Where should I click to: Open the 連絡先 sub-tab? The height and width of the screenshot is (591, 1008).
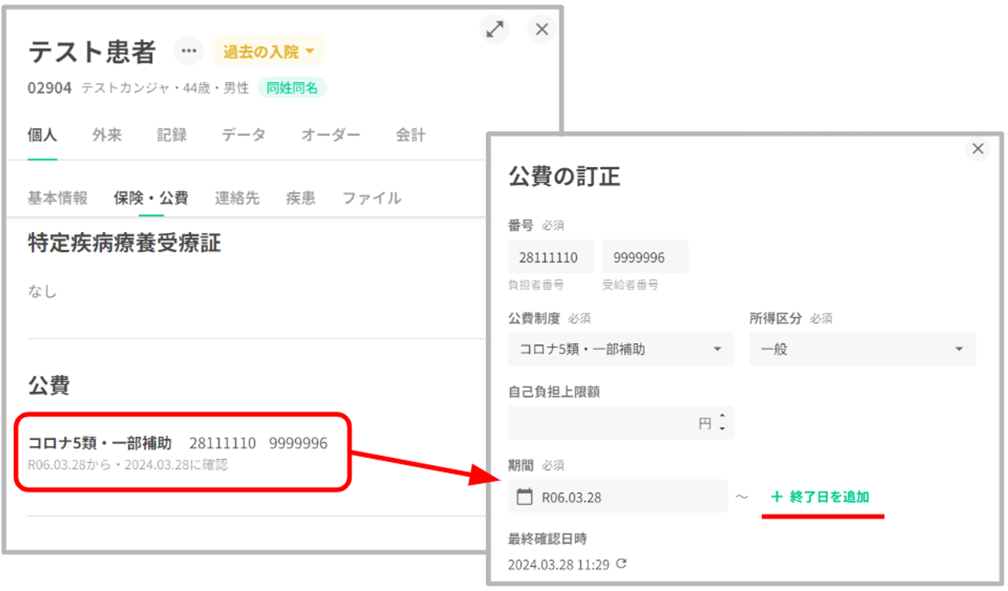237,198
